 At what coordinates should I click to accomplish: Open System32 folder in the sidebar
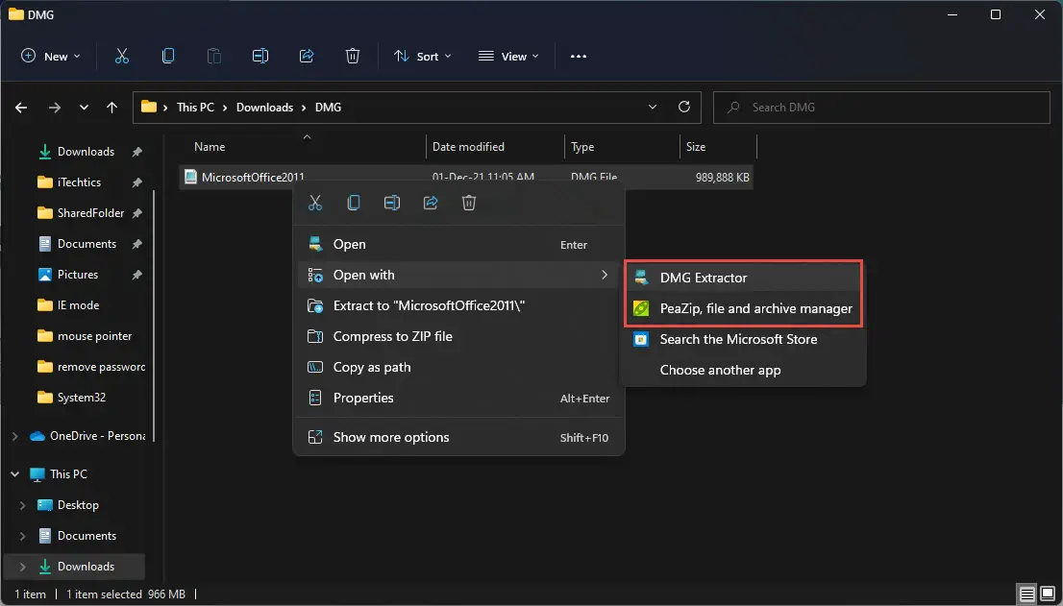click(x=82, y=399)
